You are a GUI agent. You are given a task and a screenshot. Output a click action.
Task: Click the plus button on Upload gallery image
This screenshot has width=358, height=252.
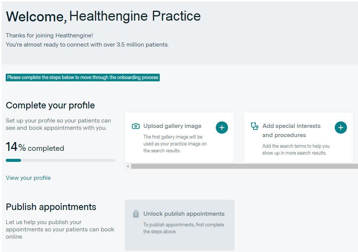tap(222, 128)
